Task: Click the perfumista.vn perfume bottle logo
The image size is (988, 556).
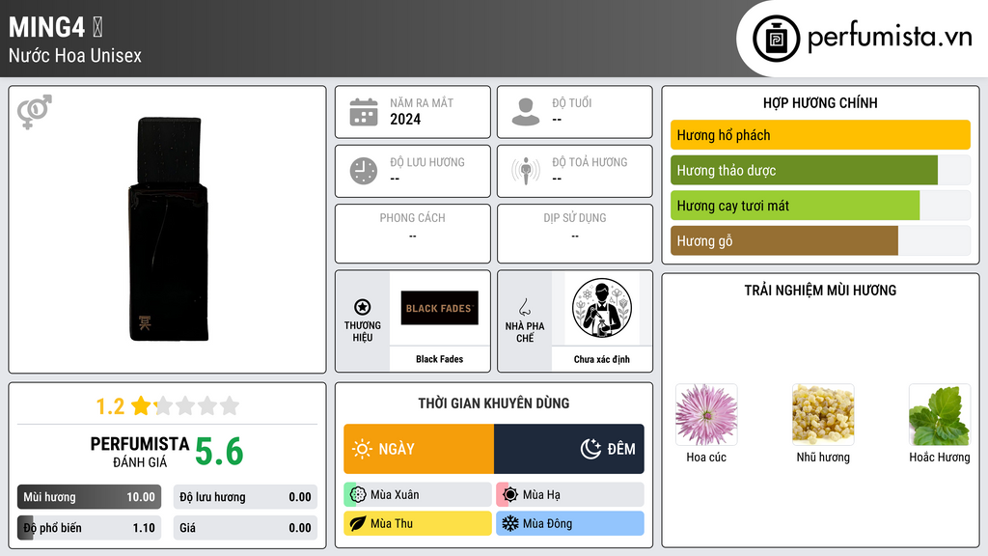Action: (x=777, y=39)
